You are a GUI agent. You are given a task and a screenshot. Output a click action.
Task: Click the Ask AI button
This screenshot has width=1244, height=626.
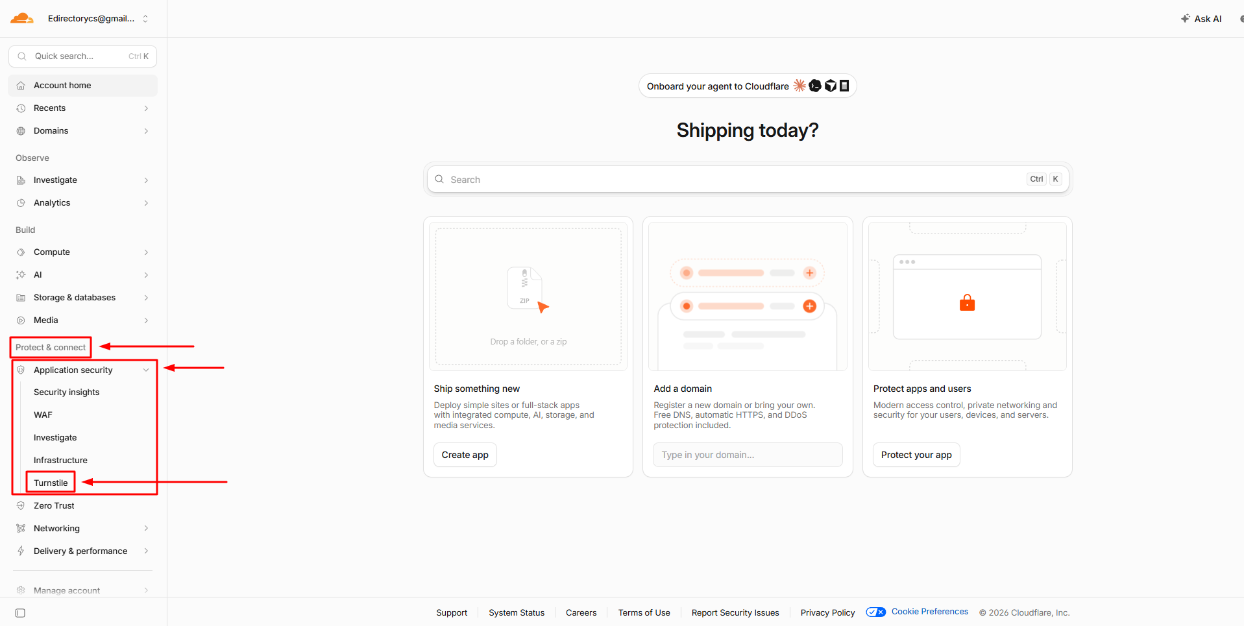pyautogui.click(x=1201, y=19)
